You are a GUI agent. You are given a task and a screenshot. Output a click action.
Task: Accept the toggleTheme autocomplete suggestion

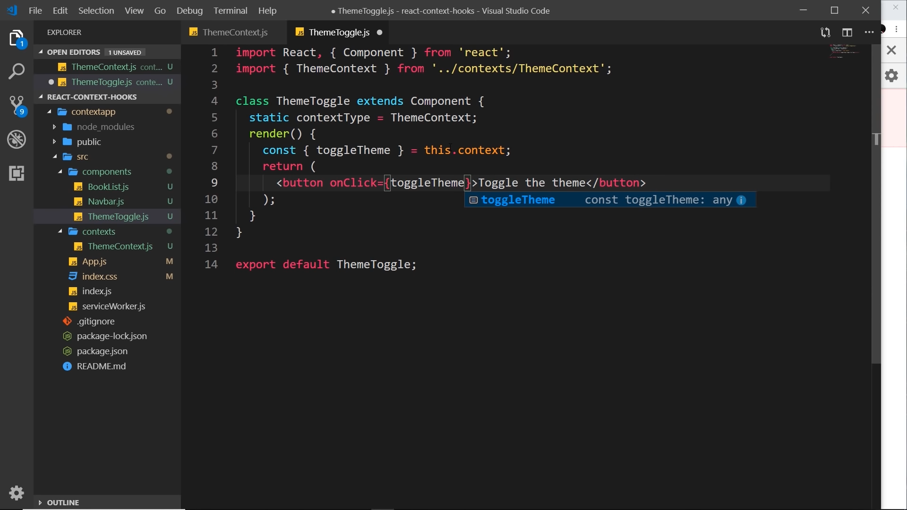[518, 200]
